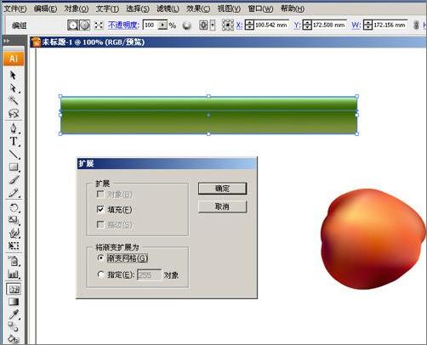This screenshot has width=427, height=345.
Task: Click the X position input field
Action: click(271, 25)
